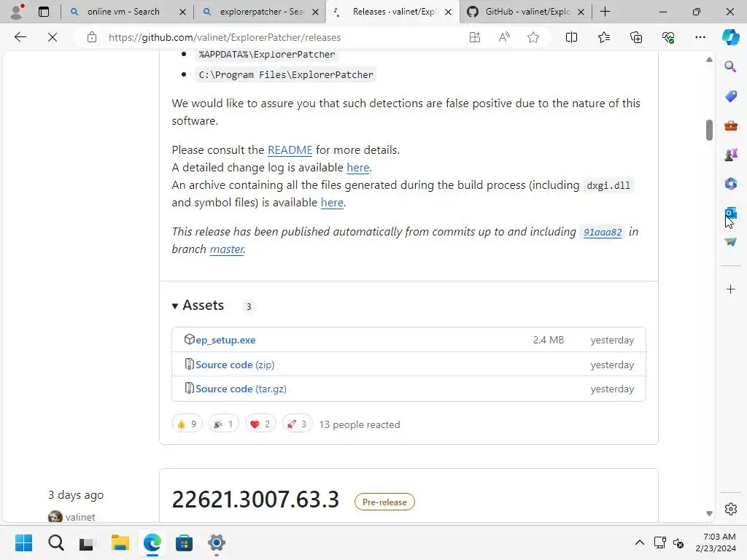This screenshot has width=747, height=560.
Task: Open the build archive here link
Action: [332, 203]
